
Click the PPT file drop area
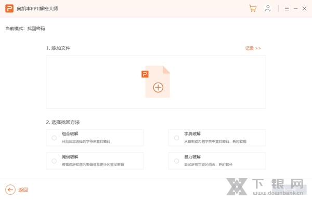point(156,82)
